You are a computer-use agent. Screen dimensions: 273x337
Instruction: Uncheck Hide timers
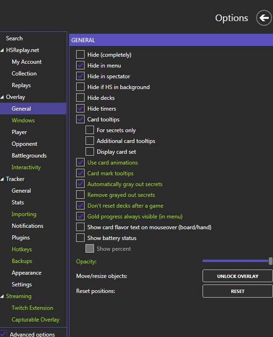[x=80, y=108]
